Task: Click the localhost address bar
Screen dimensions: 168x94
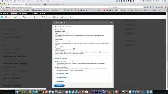Action: coord(57,7)
